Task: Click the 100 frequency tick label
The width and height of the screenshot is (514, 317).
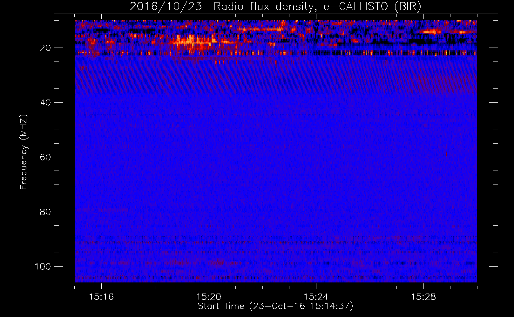Action: click(x=43, y=267)
